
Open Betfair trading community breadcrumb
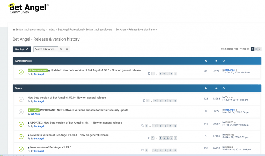(30, 30)
